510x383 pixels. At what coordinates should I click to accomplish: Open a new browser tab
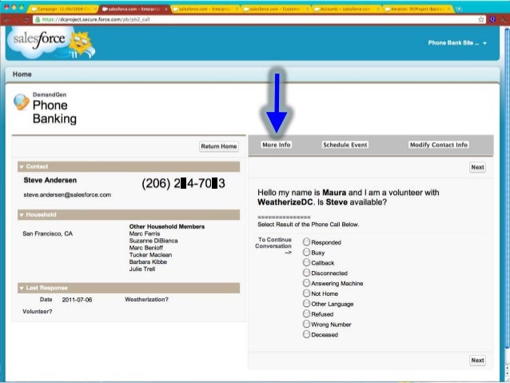459,9
